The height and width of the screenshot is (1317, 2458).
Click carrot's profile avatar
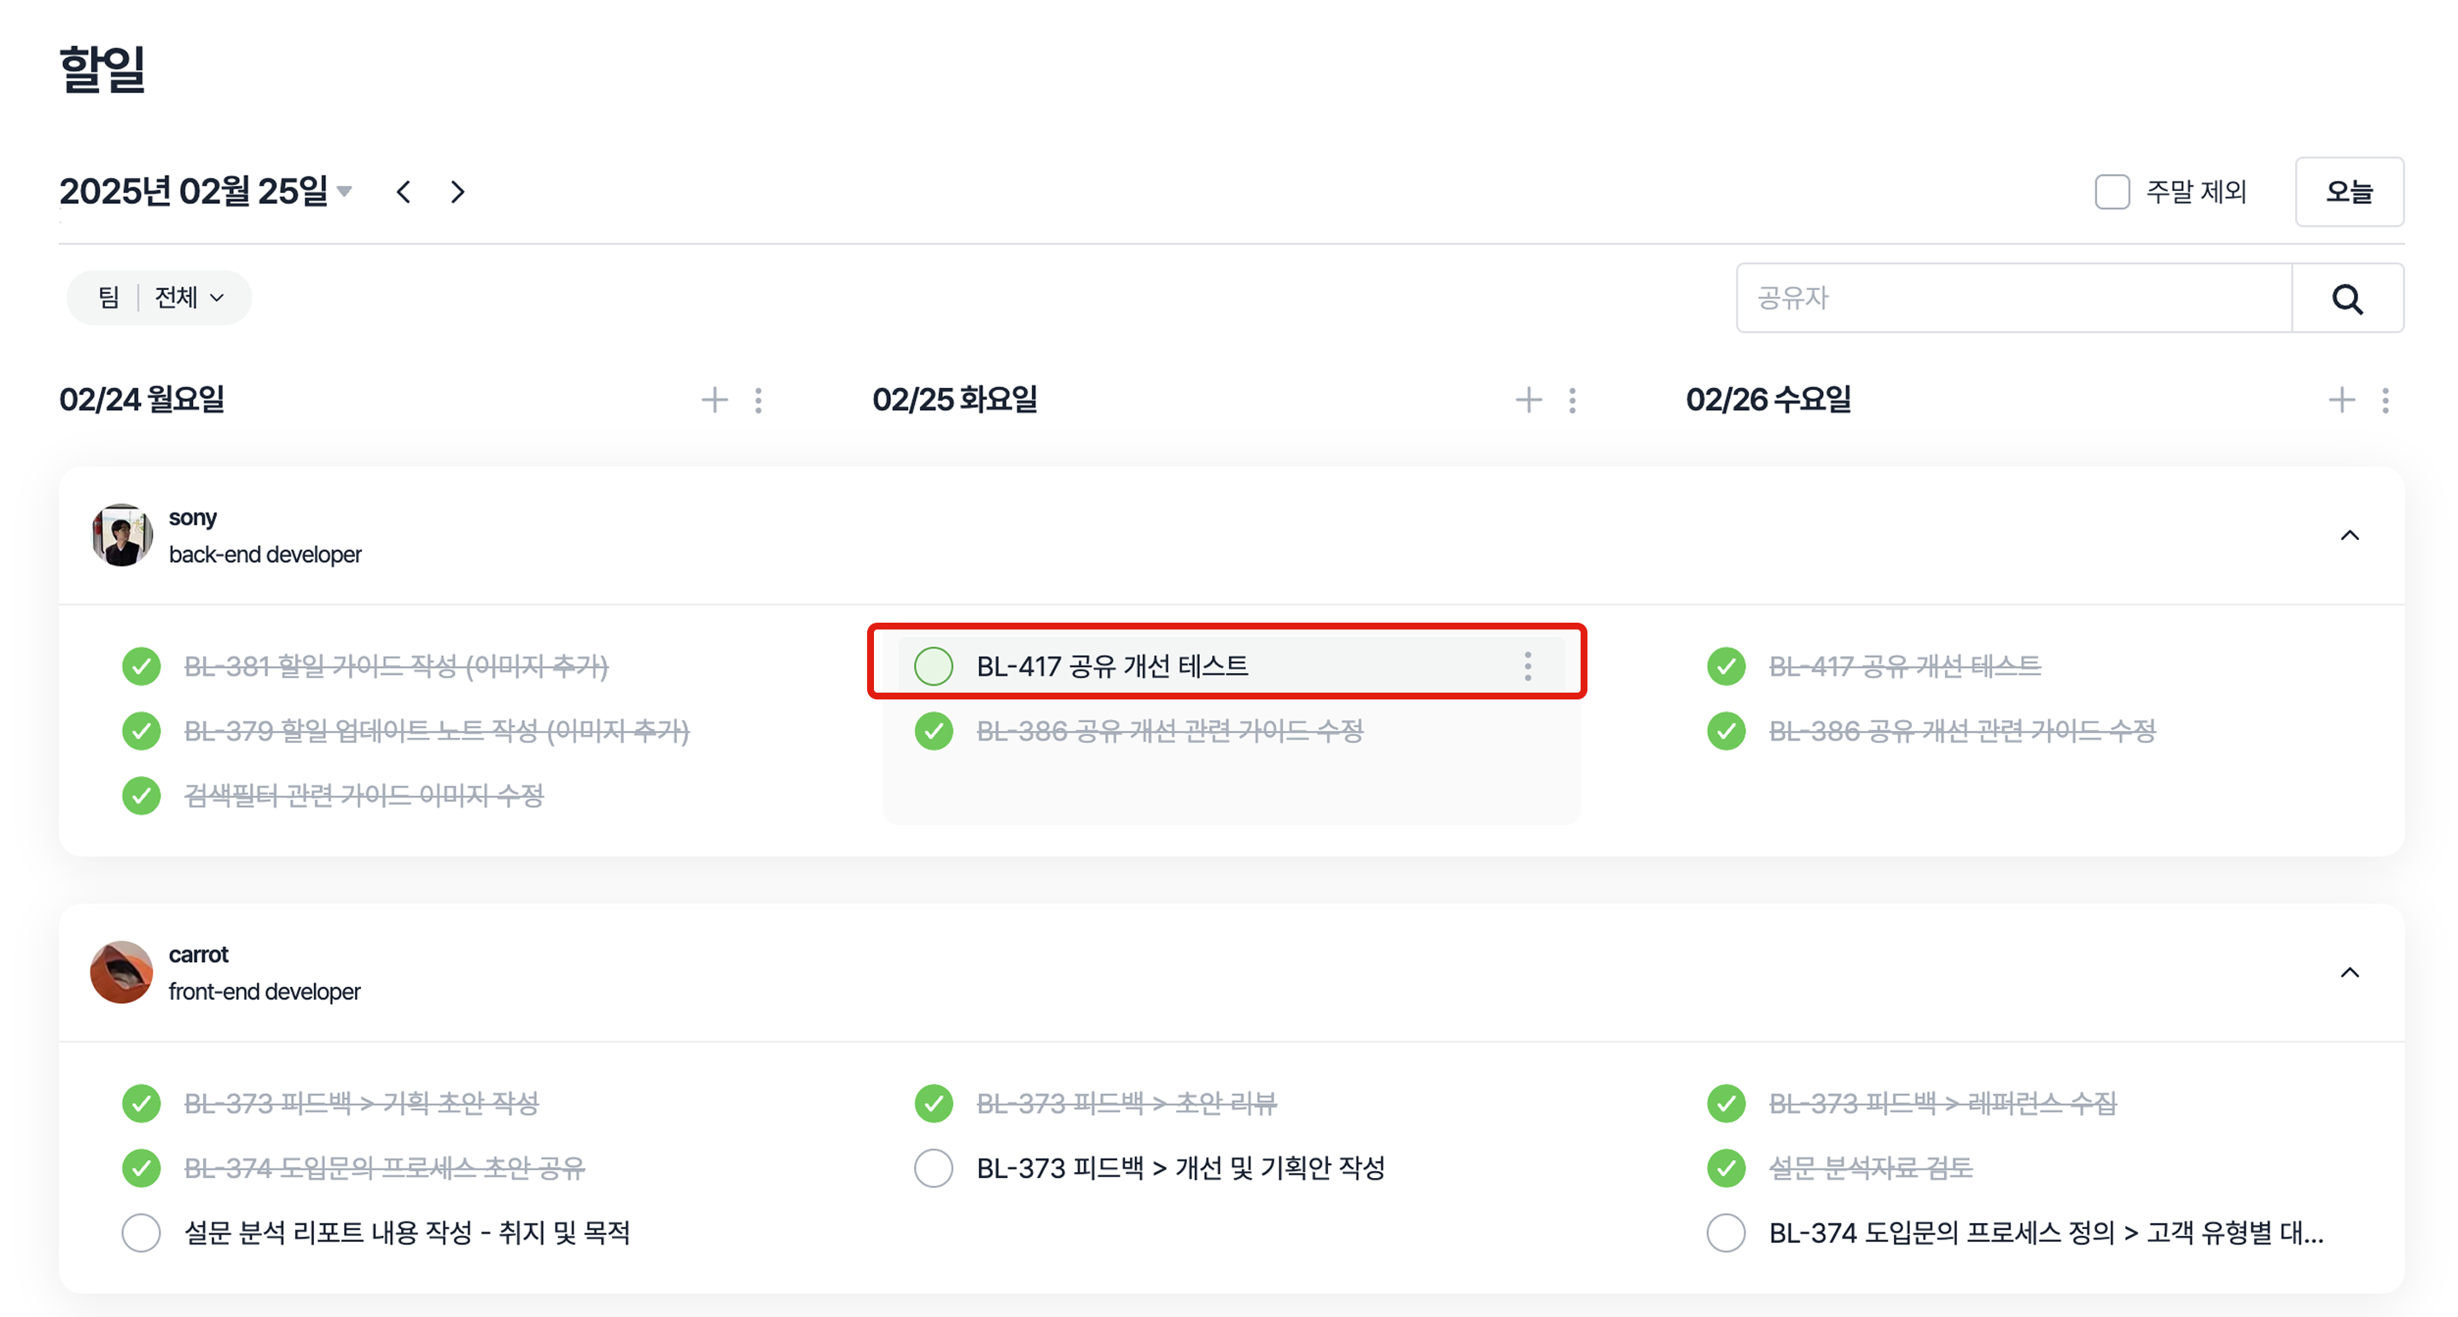click(x=121, y=972)
